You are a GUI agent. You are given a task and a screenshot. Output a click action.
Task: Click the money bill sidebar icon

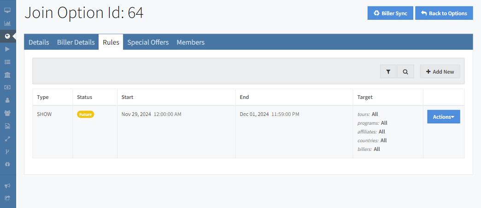pyautogui.click(x=7, y=87)
